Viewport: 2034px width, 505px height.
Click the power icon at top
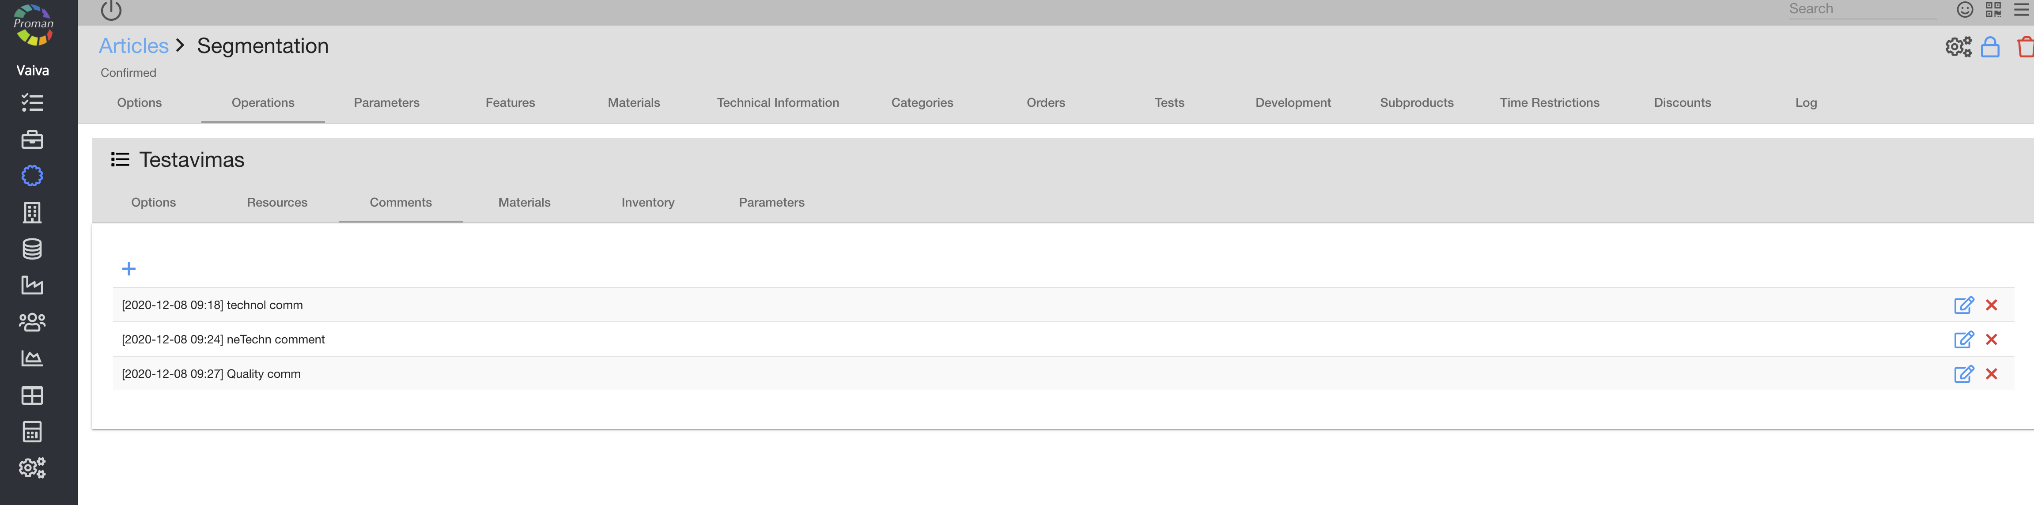[111, 10]
